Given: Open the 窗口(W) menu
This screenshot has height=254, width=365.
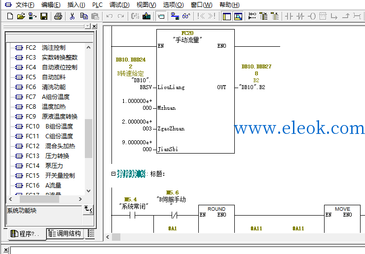Looking at the screenshot, I should (x=201, y=4).
